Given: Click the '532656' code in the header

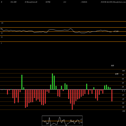Looking at the screenshot, I should (x=84, y=2).
